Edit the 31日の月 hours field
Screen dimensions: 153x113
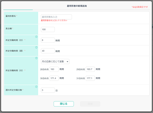[90, 78]
